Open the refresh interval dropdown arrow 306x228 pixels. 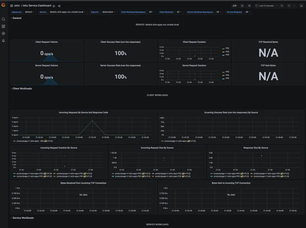pos(294,5)
